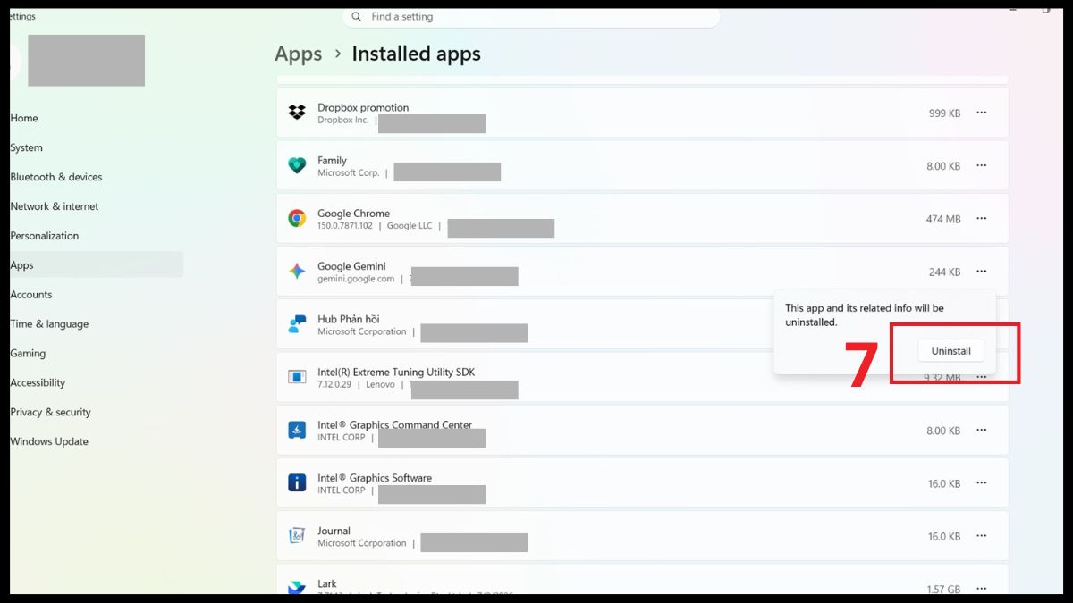This screenshot has width=1073, height=603.
Task: Open Time & language settings
Action: tap(49, 324)
